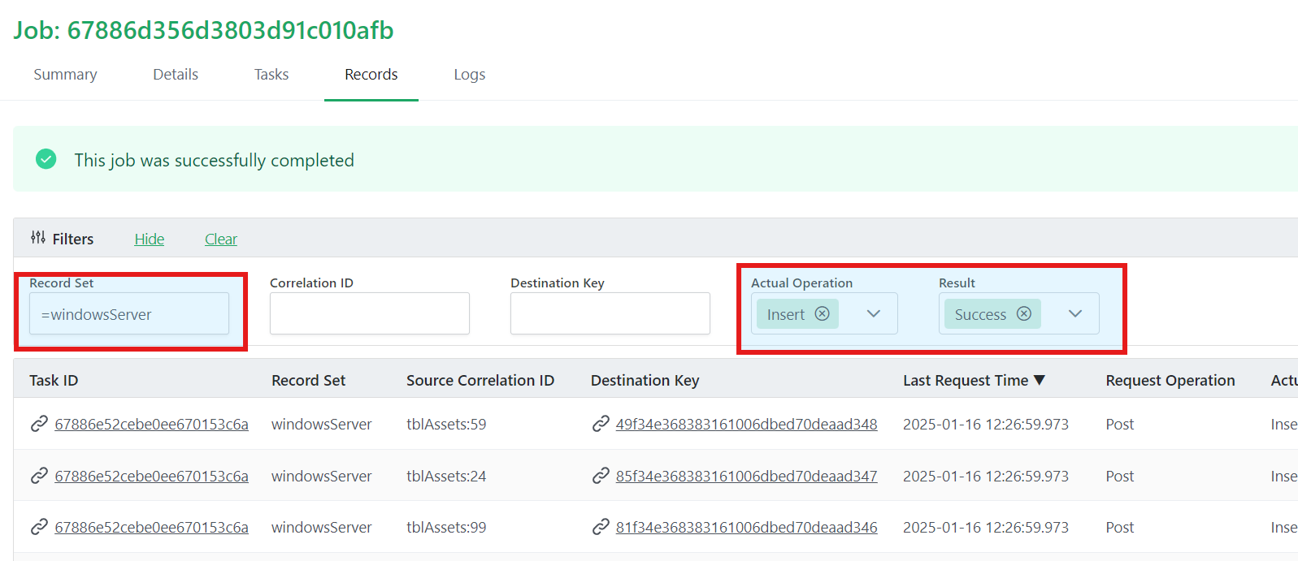Screen dimensions: 1298x561
Task: Click windowsServer in the tblAssets:59 row
Action: (x=322, y=424)
